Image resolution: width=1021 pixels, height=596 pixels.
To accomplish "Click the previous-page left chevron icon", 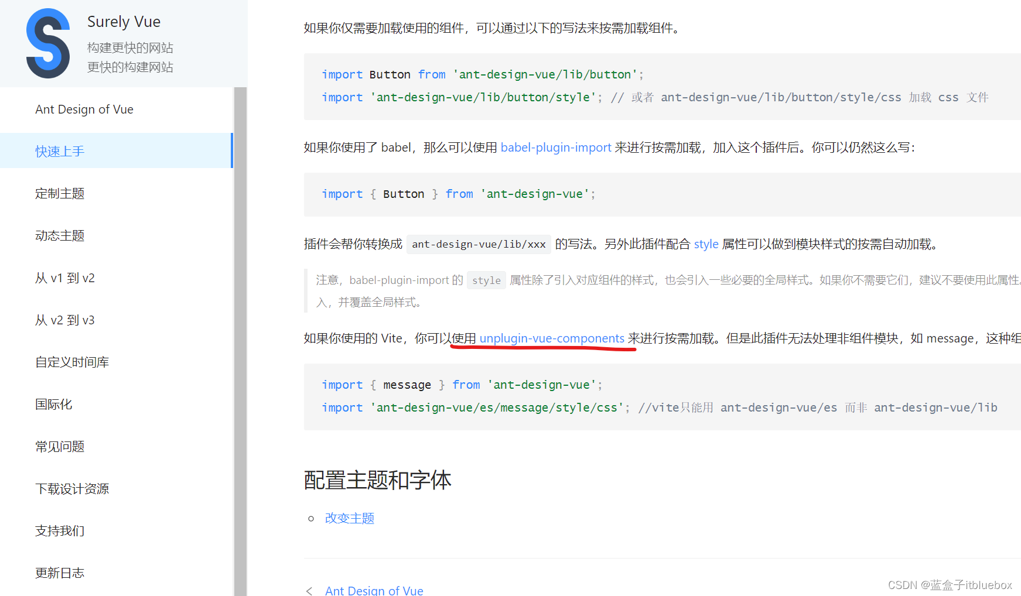I will pyautogui.click(x=309, y=591).
